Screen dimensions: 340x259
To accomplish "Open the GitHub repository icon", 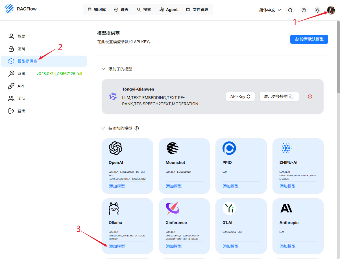I will [290, 10].
